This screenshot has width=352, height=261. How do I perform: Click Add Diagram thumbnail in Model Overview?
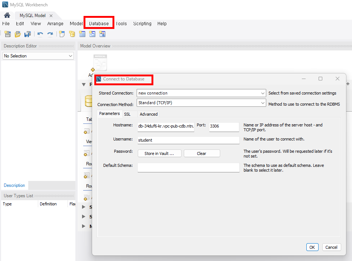point(100,63)
